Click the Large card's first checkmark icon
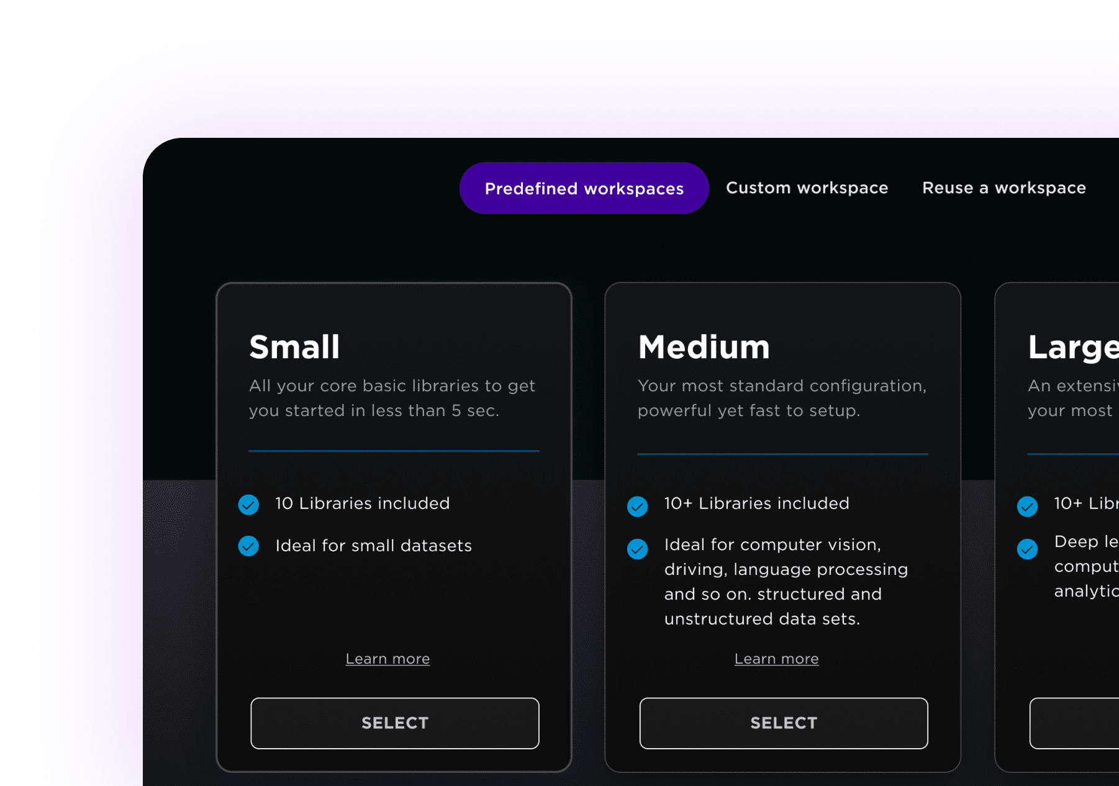 [x=1027, y=507]
